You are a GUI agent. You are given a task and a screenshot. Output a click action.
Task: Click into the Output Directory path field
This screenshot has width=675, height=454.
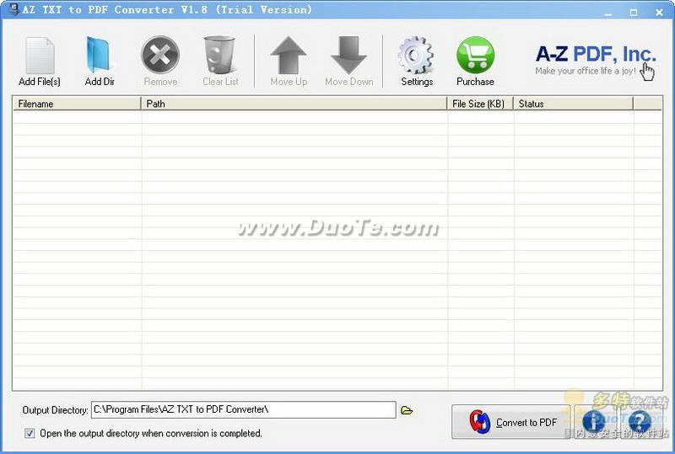(243, 409)
